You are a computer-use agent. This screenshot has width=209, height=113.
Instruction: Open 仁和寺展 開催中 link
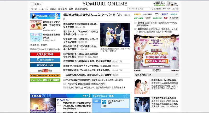click(39, 45)
